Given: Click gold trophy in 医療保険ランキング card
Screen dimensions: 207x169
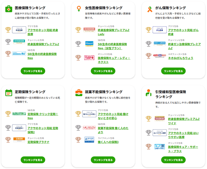Looking at the screenshot, I should (x=8, y=30).
